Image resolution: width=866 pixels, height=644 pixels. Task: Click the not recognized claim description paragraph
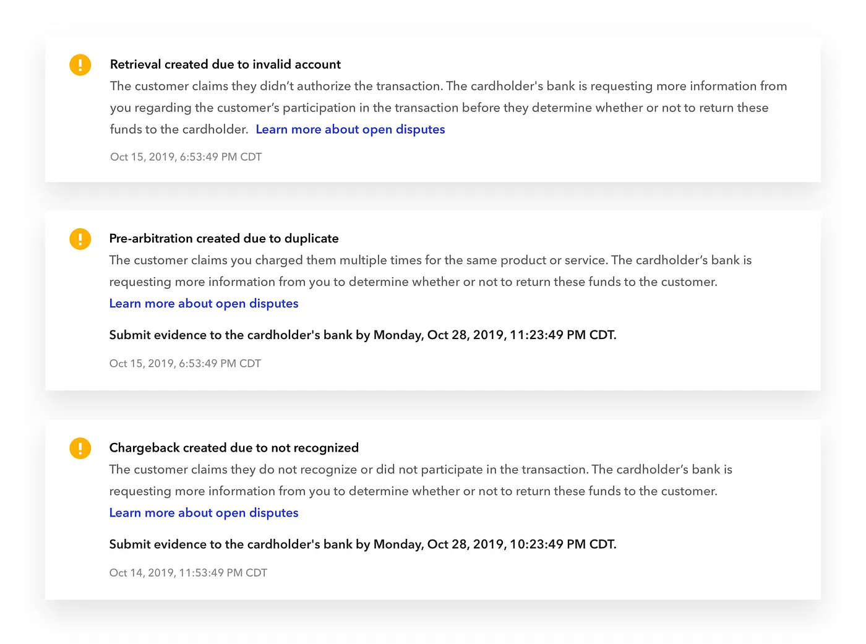click(421, 480)
